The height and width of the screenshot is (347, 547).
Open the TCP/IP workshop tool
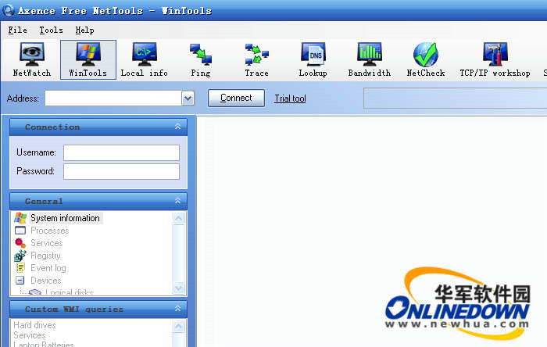495,59
